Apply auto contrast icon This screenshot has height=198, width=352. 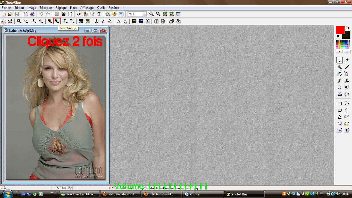click(10, 21)
